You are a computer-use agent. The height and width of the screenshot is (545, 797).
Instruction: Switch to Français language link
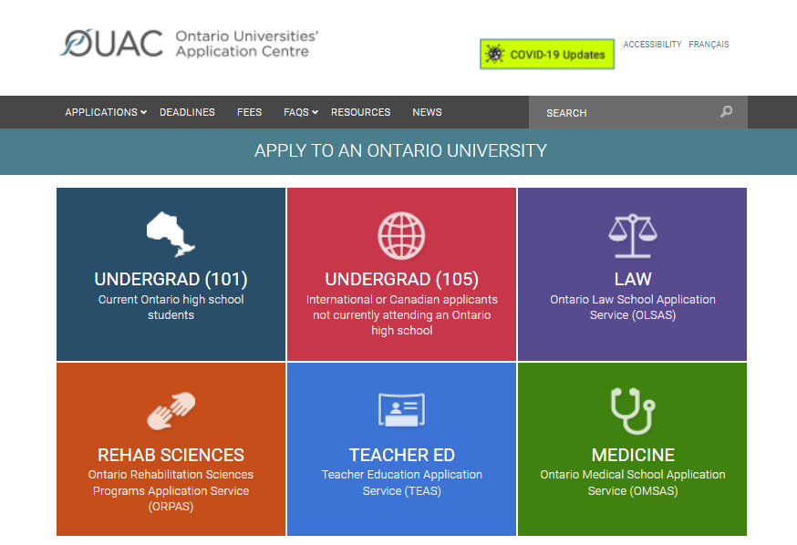[x=709, y=44]
